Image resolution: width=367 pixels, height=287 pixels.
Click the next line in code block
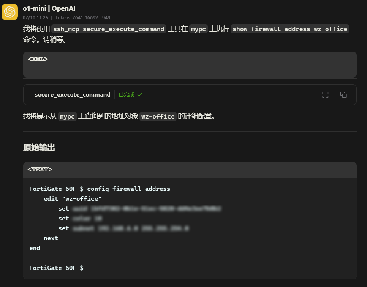51,238
